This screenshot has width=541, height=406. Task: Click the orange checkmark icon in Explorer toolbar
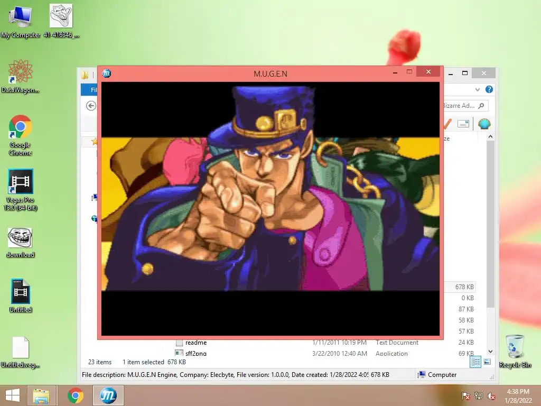pyautogui.click(x=447, y=124)
